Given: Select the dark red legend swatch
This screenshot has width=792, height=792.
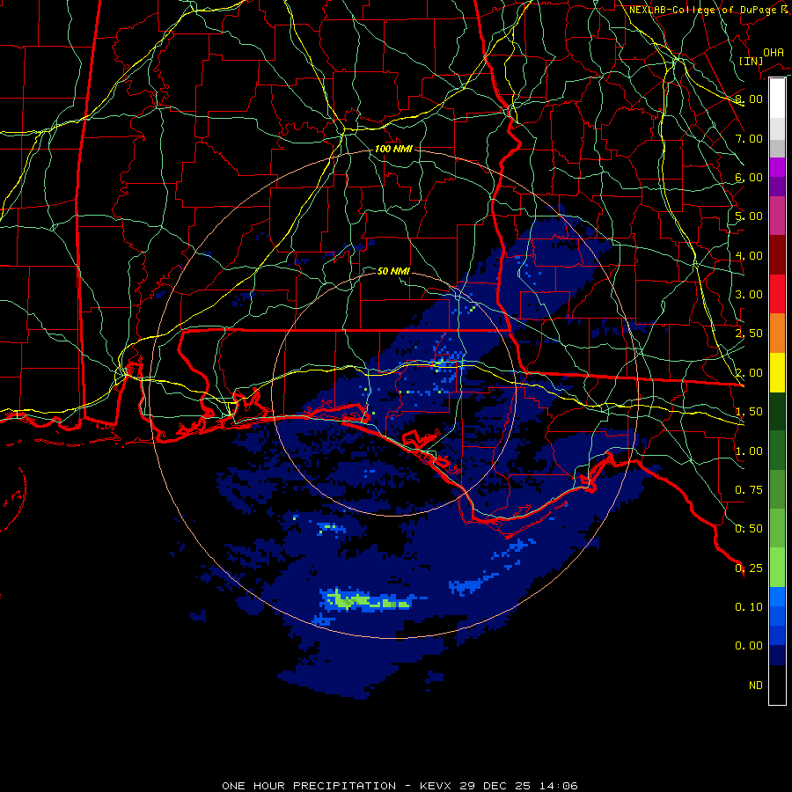Looking at the screenshot, I should click(x=777, y=255).
